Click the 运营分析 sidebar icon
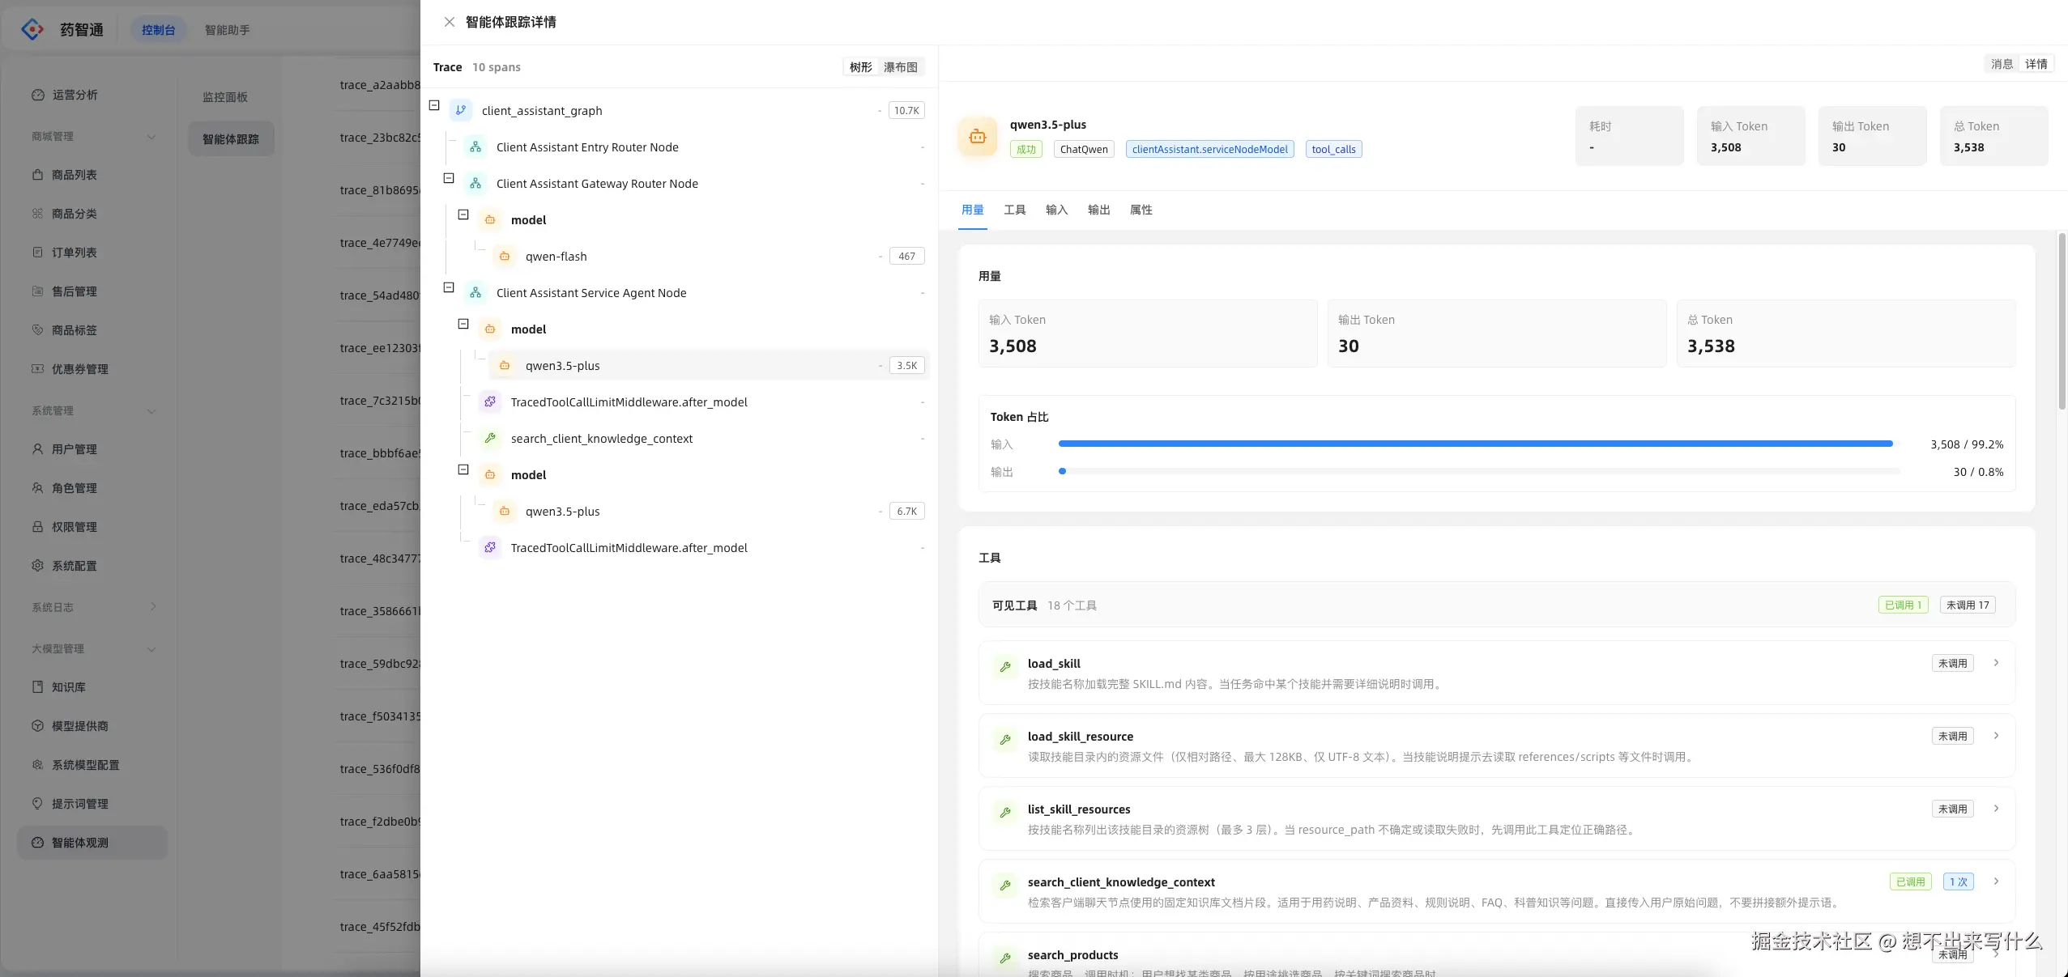 [x=37, y=95]
